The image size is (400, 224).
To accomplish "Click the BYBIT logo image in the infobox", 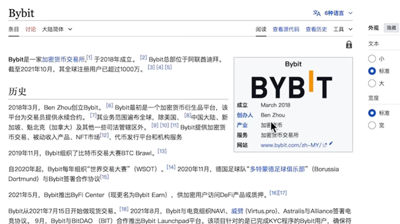I will pyautogui.click(x=292, y=85).
